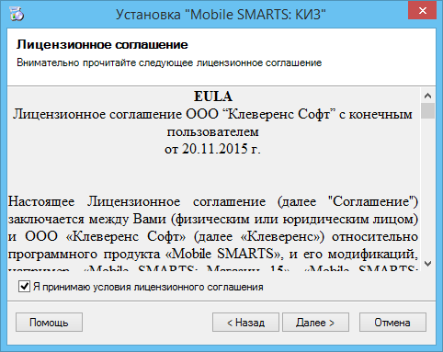Click the scrollbar down arrow
The width and height of the screenshot is (443, 352).
click(427, 264)
